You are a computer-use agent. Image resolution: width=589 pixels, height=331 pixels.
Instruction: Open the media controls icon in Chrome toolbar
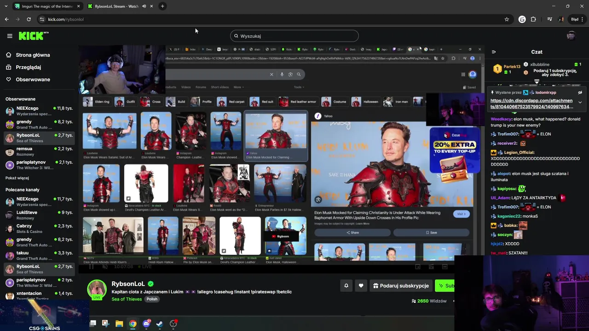click(x=549, y=19)
